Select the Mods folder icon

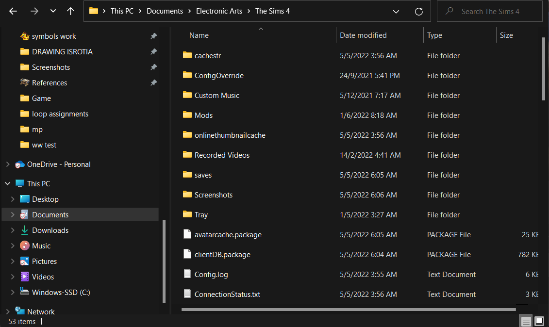[x=187, y=115]
